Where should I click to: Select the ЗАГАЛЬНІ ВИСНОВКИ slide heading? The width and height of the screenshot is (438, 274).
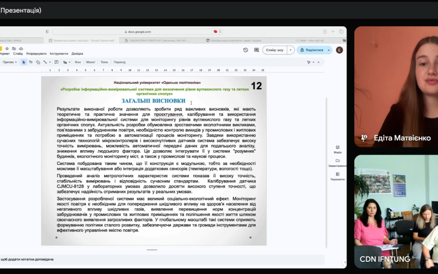(x=153, y=101)
